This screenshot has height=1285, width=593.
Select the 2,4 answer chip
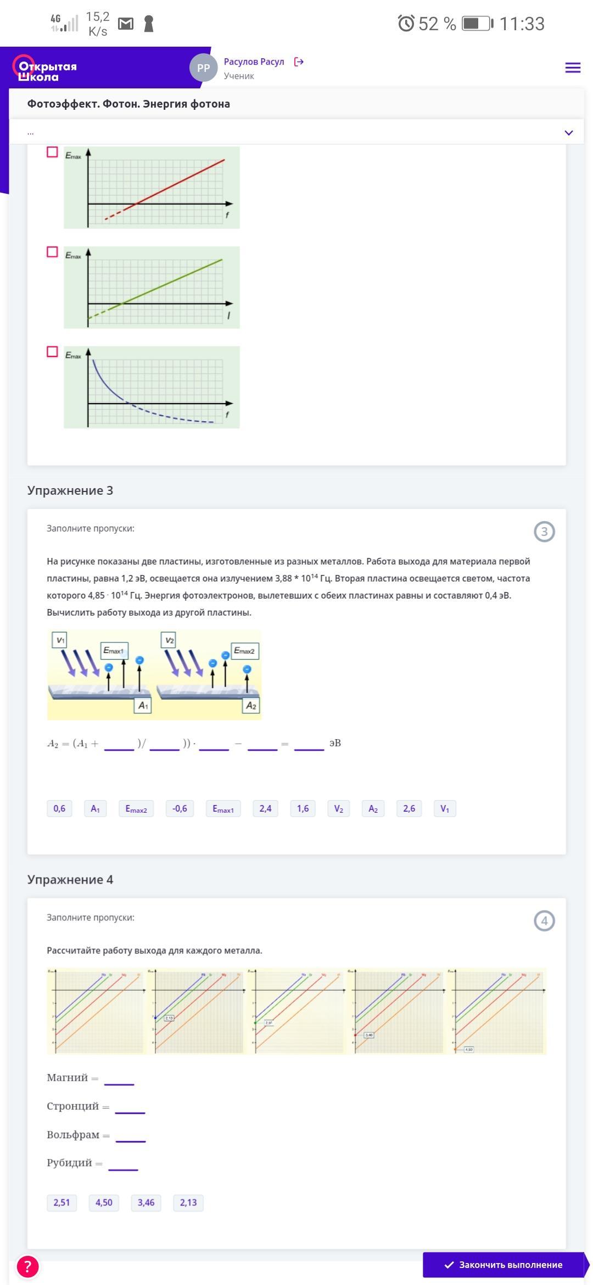click(265, 808)
